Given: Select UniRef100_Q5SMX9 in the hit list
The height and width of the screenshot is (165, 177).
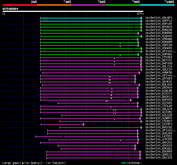Looking at the screenshot, I should (159, 88).
